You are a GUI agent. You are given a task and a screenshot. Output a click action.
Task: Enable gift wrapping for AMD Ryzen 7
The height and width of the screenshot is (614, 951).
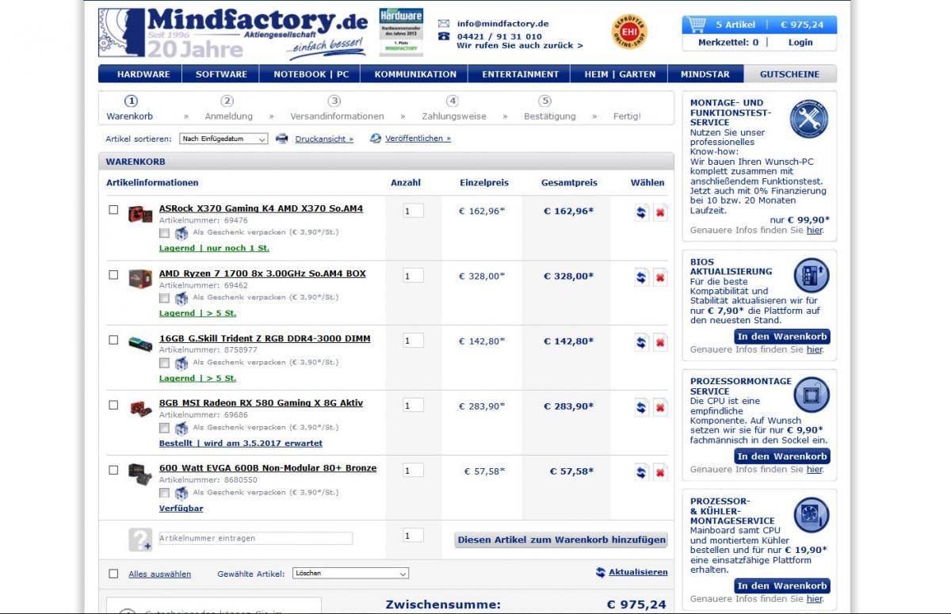click(164, 299)
